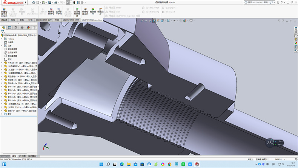This screenshot has width=298, height=168.
Task: Click the Print icon in top toolbar
Action: coord(56,2)
